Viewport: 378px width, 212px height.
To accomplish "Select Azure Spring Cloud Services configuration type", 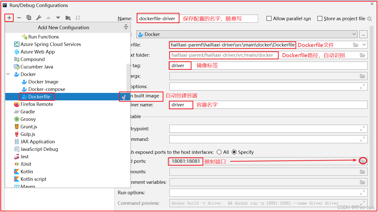I will (x=51, y=44).
